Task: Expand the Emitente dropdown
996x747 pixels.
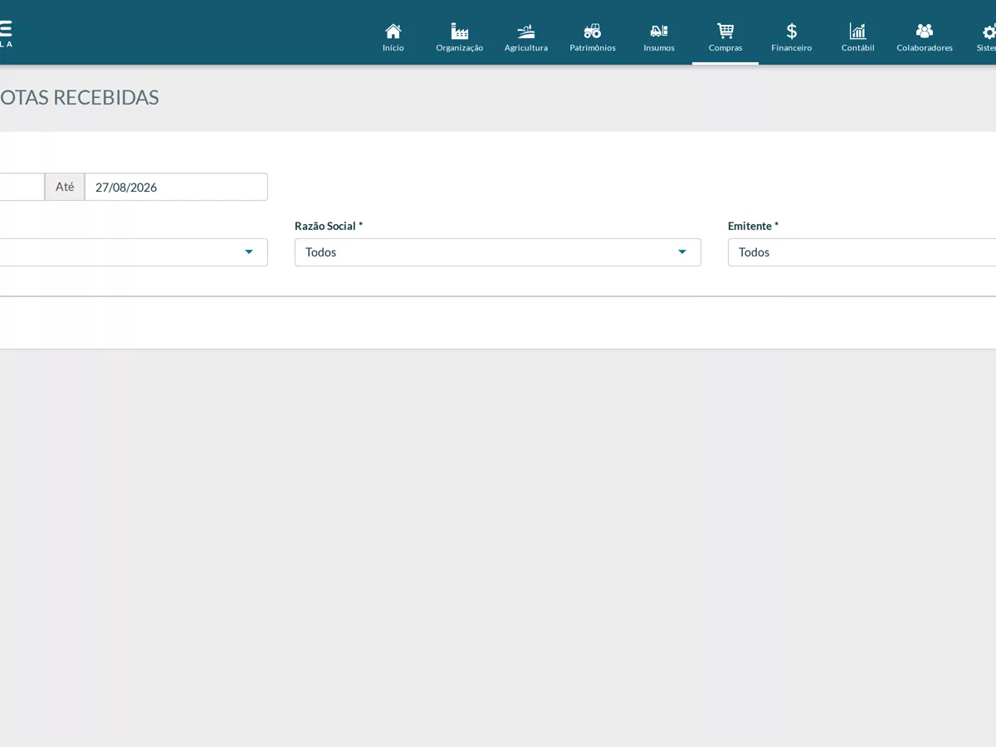Action: [862, 252]
